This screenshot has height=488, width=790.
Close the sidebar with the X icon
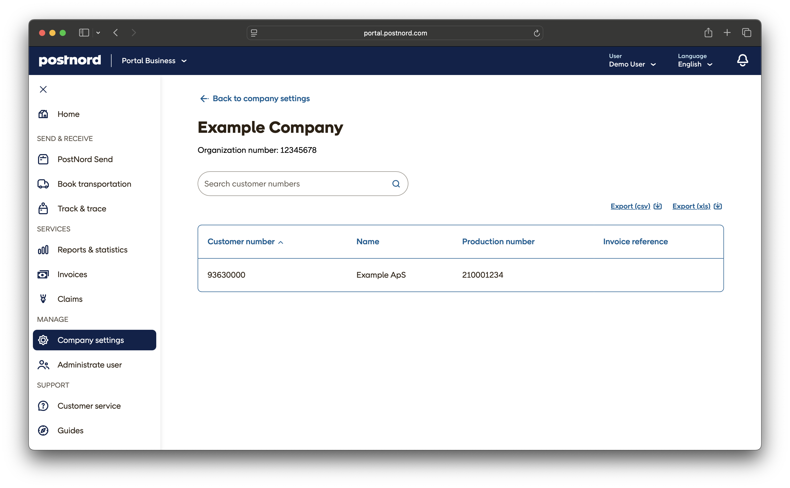43,89
